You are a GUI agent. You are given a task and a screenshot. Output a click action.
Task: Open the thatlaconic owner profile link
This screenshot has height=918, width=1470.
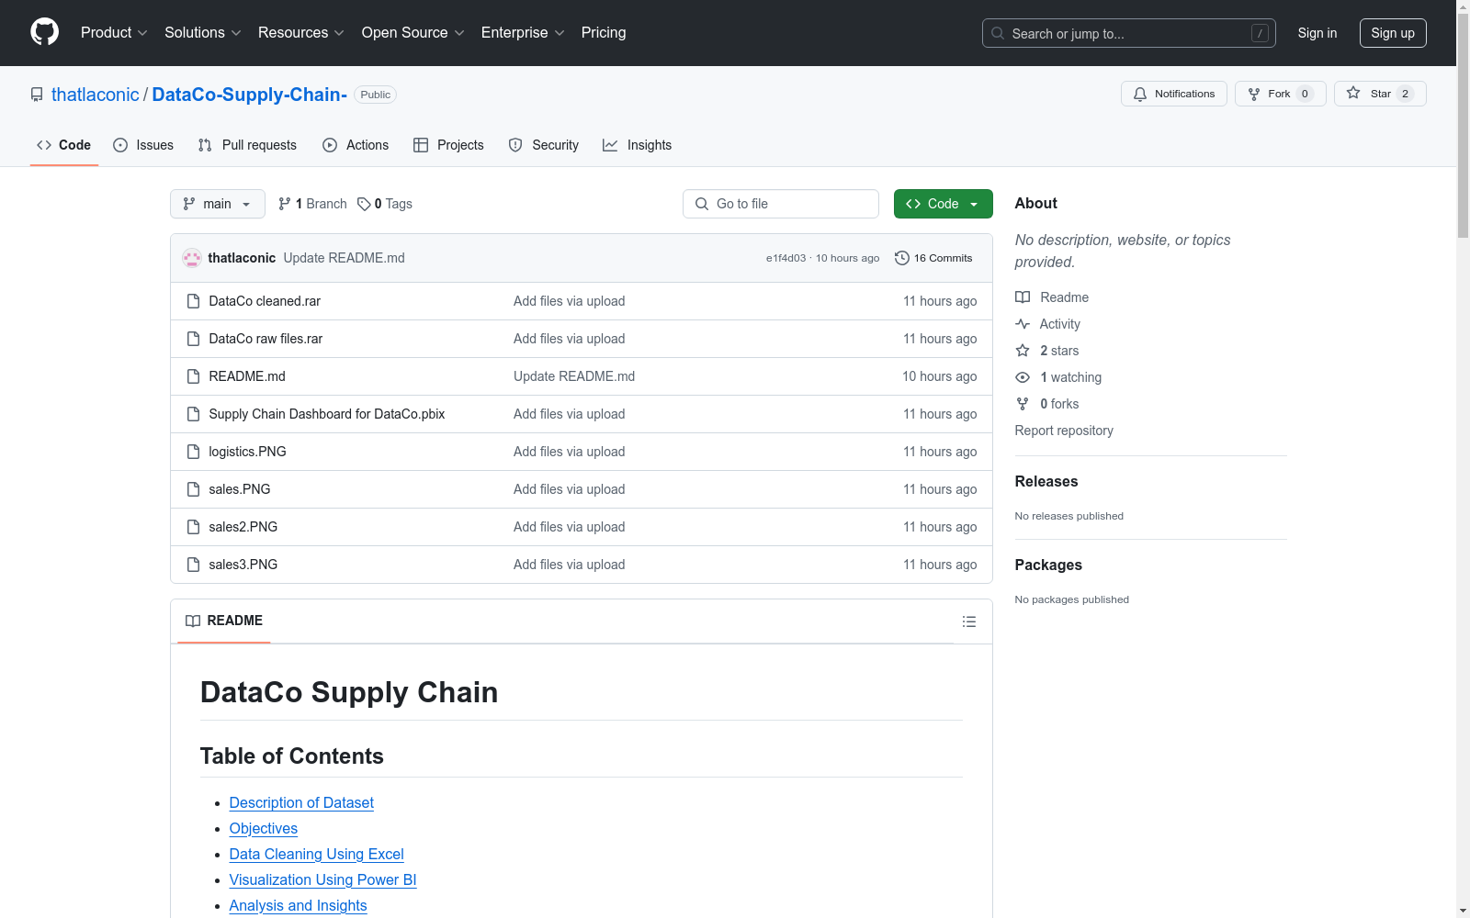96,95
